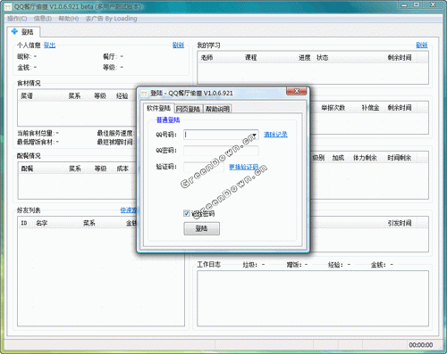Click the 登出 link beside 个人信息
447x354 pixels.
tap(49, 45)
